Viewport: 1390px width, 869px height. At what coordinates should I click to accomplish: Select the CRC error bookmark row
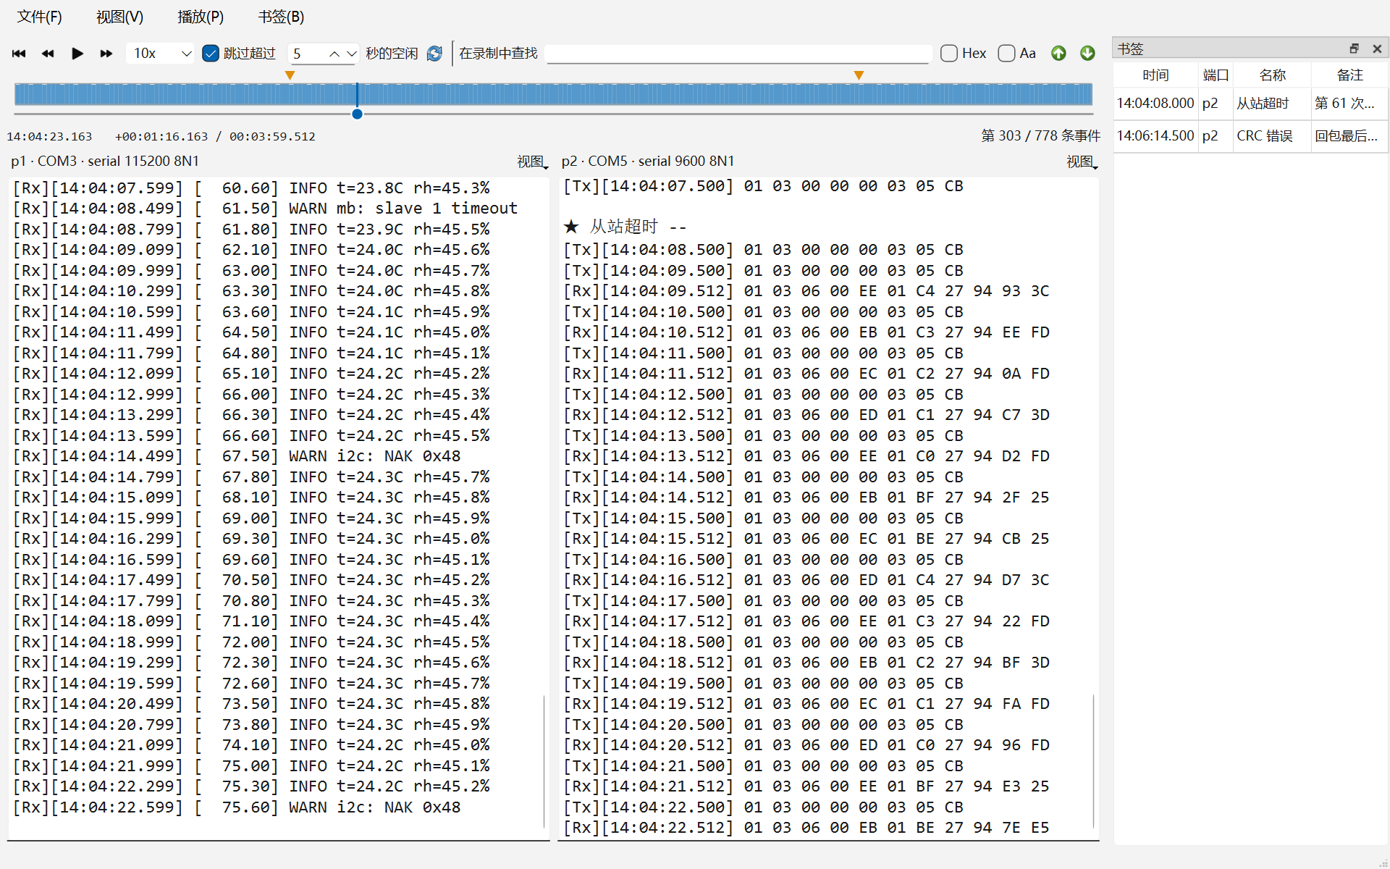(1250, 135)
